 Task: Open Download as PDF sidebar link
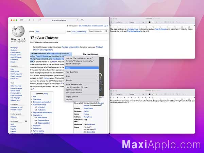(x=17, y=107)
